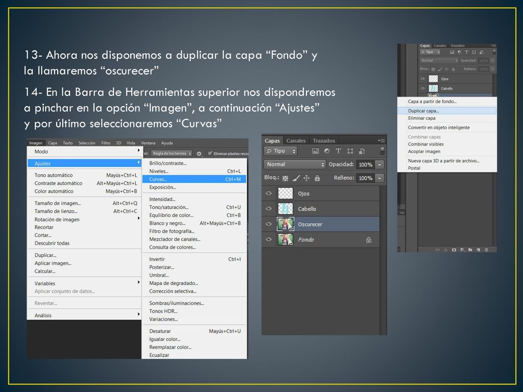Expand the Análisis submenu in the Imagen menu
523x392 pixels.
84,315
